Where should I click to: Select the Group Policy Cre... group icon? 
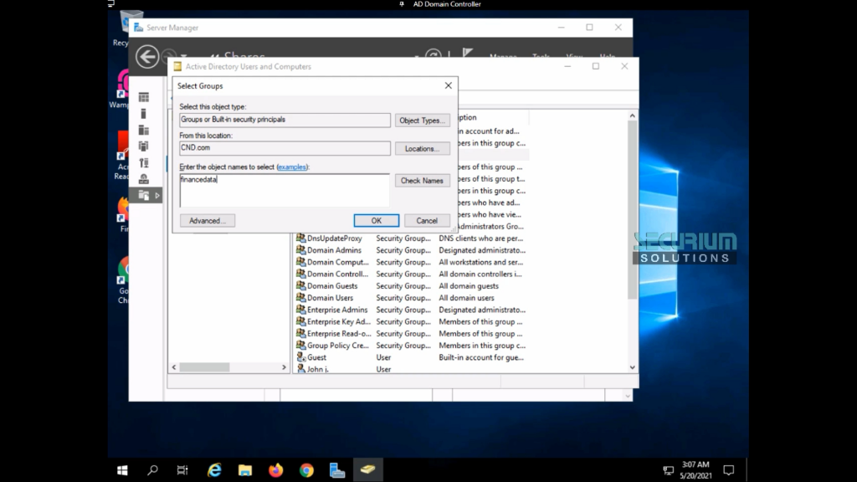(x=300, y=346)
